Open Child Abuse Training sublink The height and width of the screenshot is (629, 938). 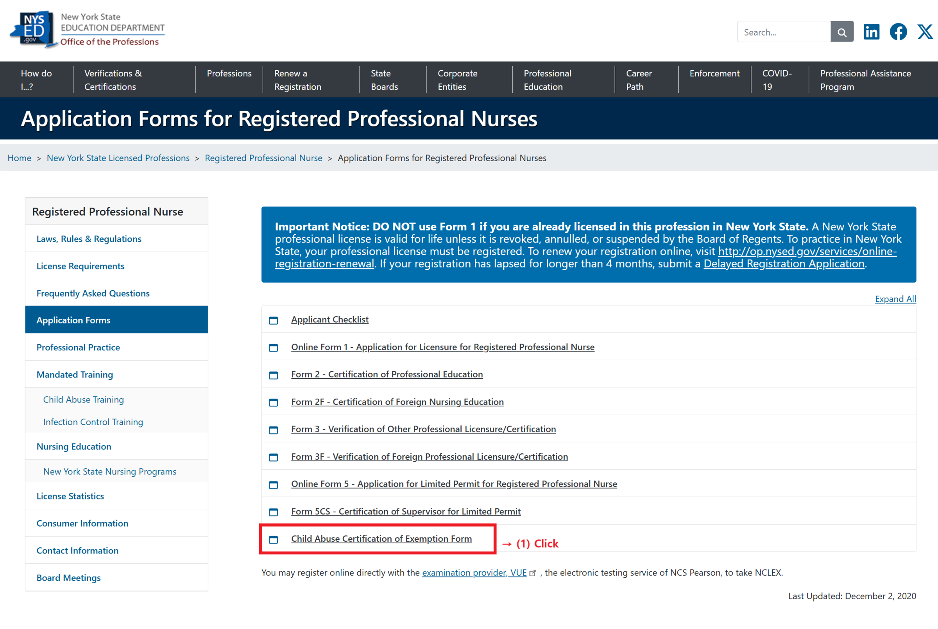pos(83,399)
